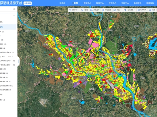157x117 pixels.
Task: Click the 在线制图 toolbar label
Action: point(143,10)
